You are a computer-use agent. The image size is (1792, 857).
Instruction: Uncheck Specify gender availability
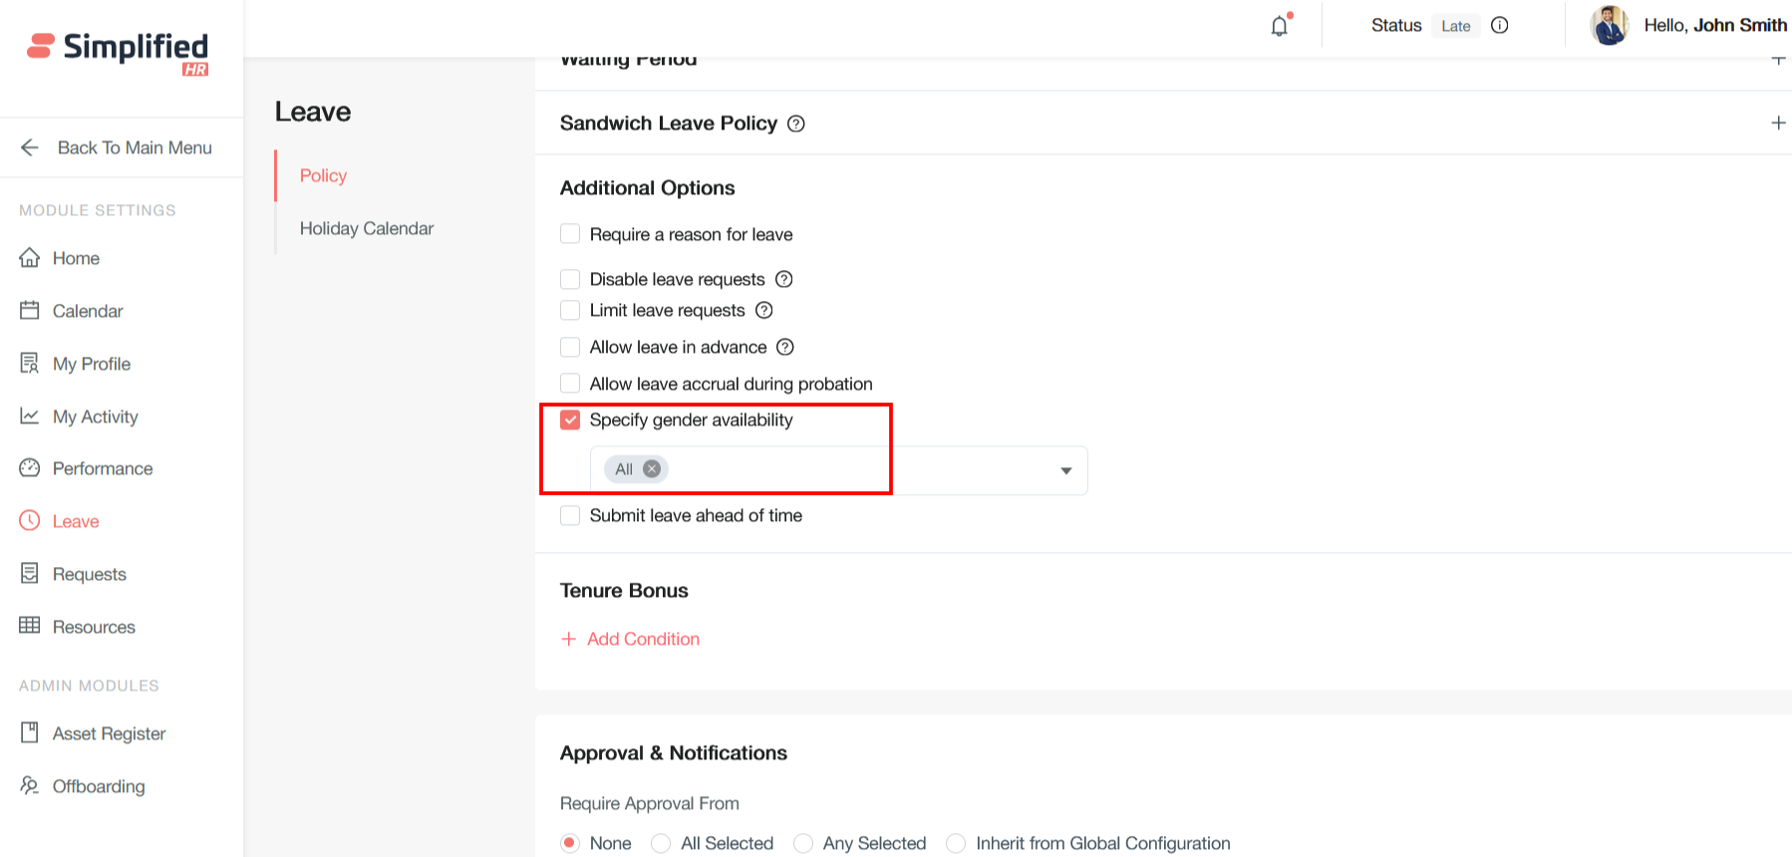570,421
